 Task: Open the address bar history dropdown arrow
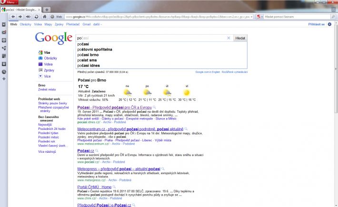click(251, 17)
